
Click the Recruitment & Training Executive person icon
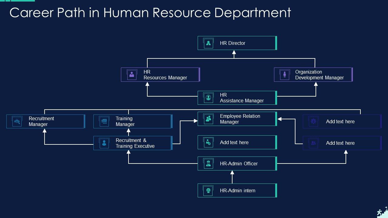click(x=104, y=143)
